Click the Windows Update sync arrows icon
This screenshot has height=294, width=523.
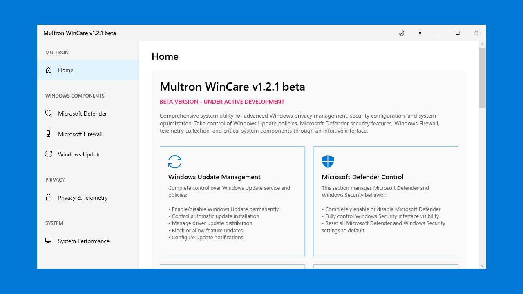(x=48, y=154)
